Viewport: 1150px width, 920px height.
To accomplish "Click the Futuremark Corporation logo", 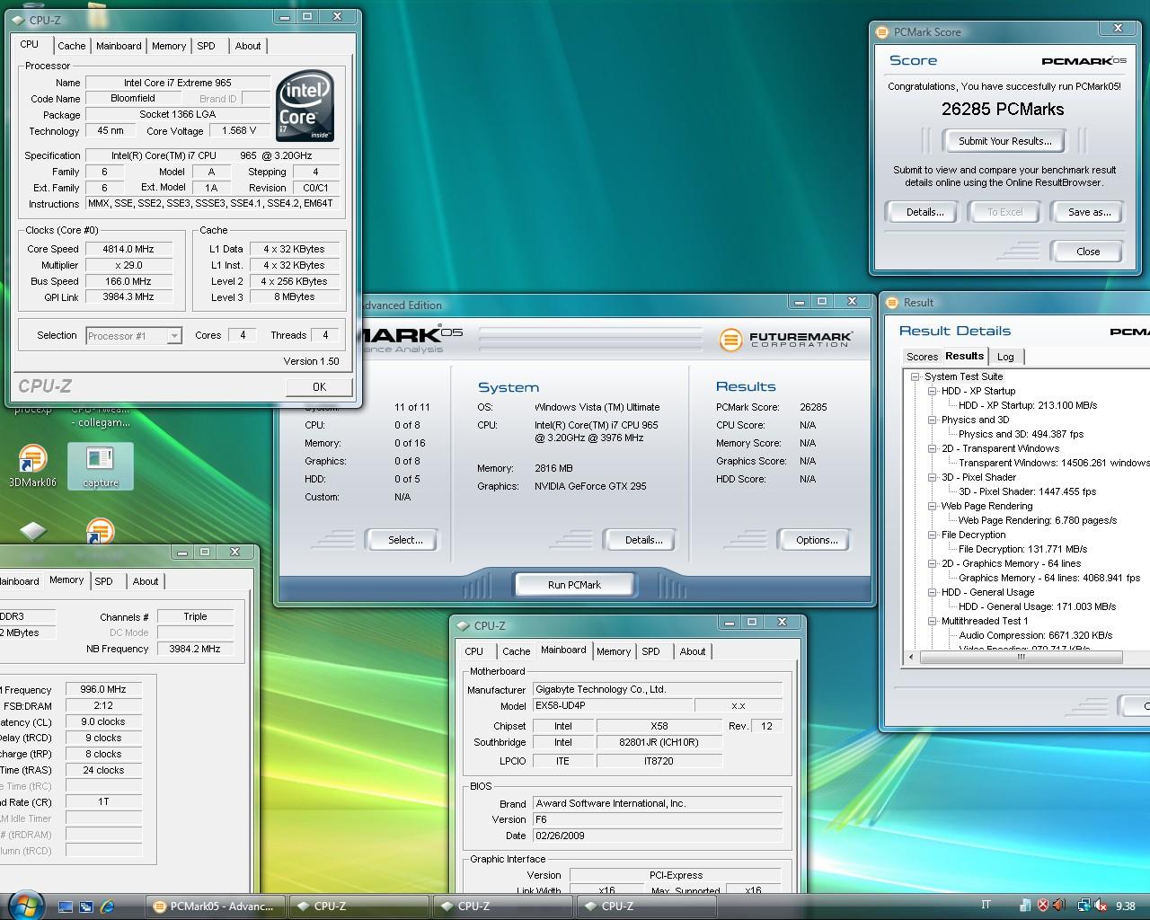I will pyautogui.click(x=786, y=340).
